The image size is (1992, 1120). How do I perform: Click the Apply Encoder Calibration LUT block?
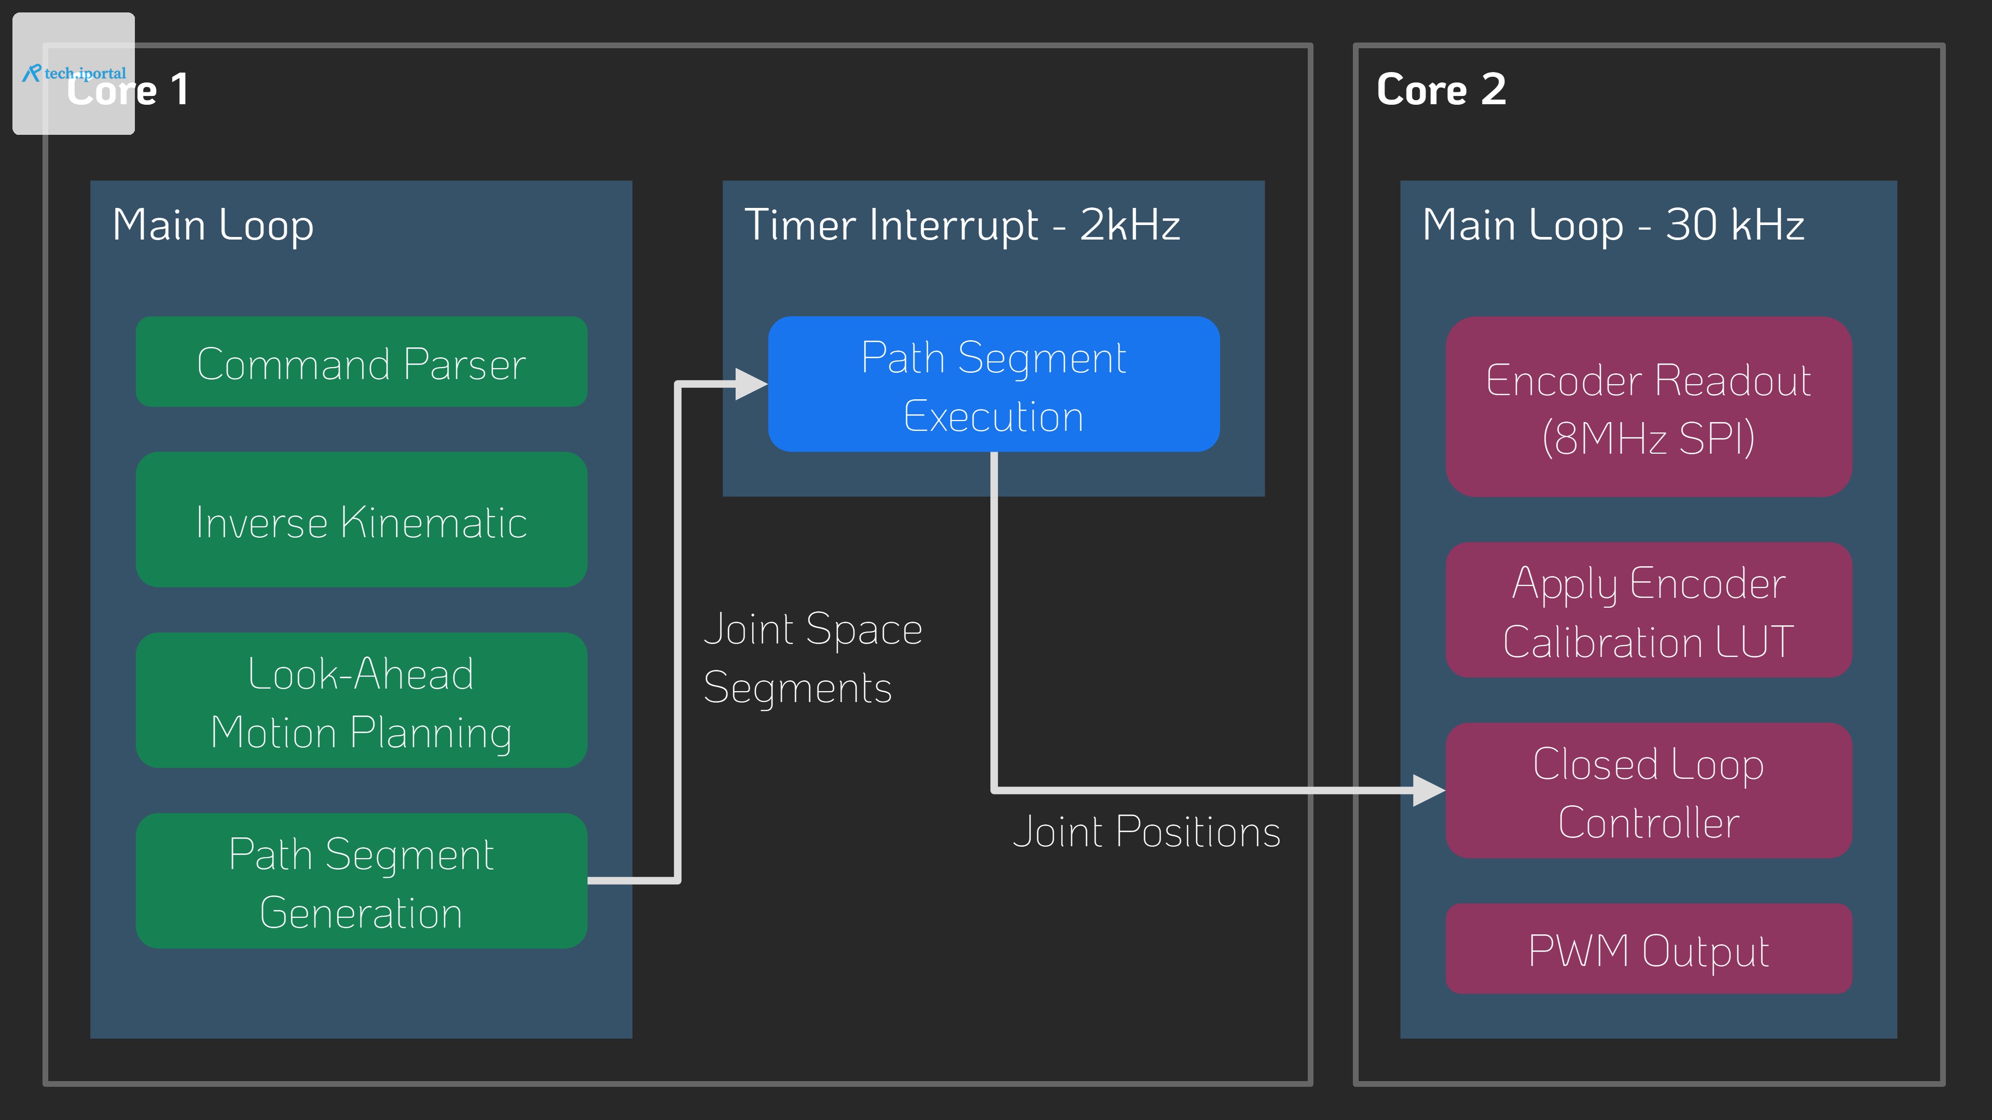pyautogui.click(x=1649, y=610)
